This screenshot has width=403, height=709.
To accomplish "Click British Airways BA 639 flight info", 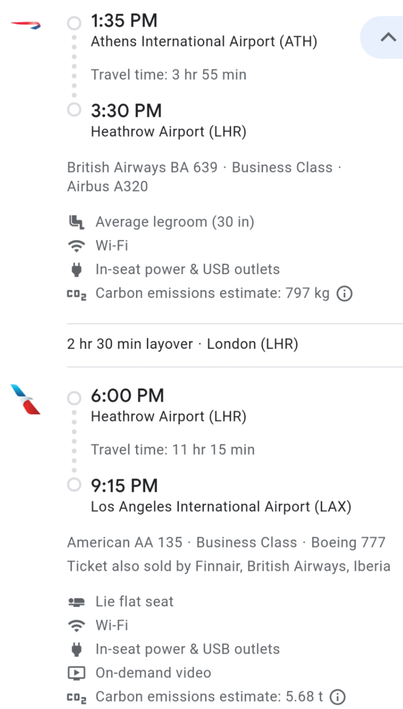I will (142, 168).
